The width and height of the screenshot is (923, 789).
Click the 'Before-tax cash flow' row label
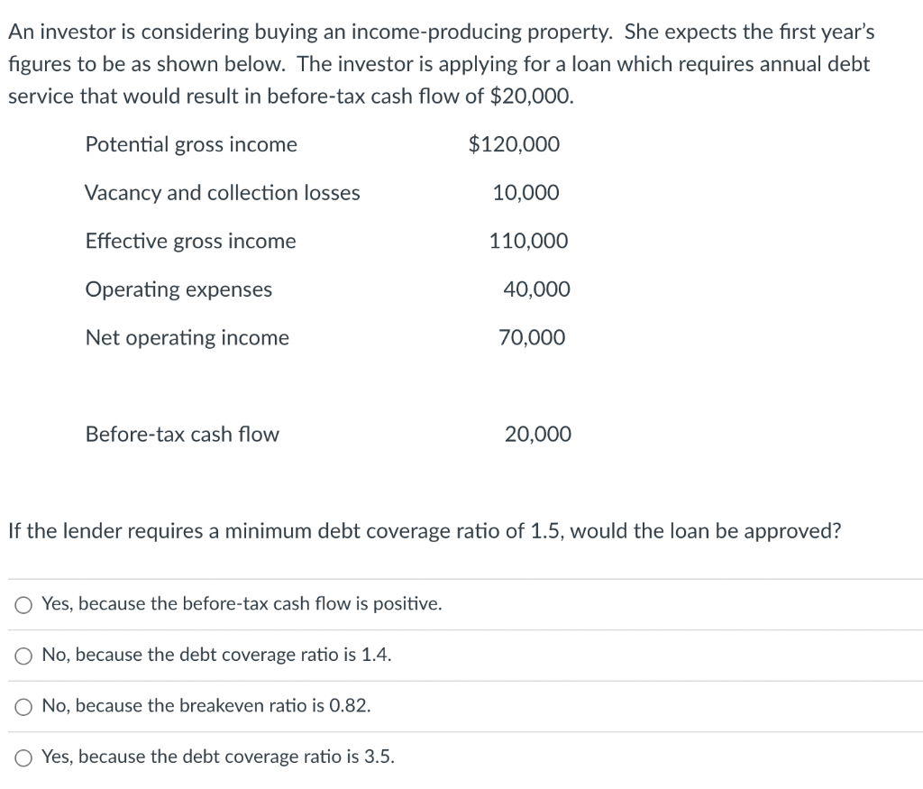click(x=182, y=435)
